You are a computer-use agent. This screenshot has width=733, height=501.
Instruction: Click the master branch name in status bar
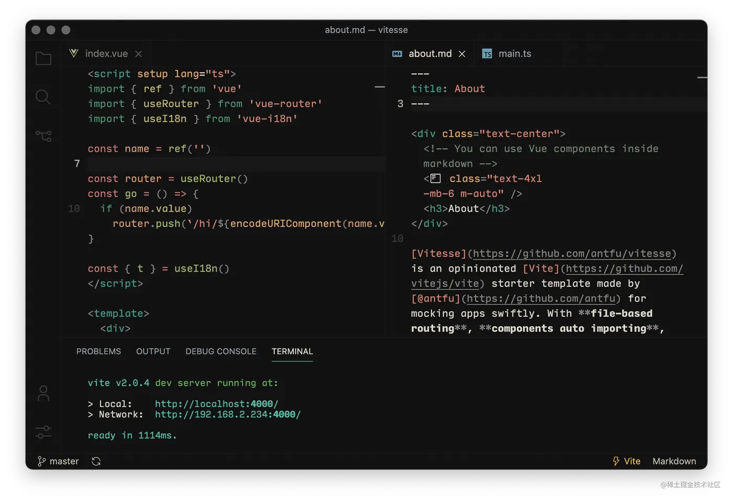[64, 461]
